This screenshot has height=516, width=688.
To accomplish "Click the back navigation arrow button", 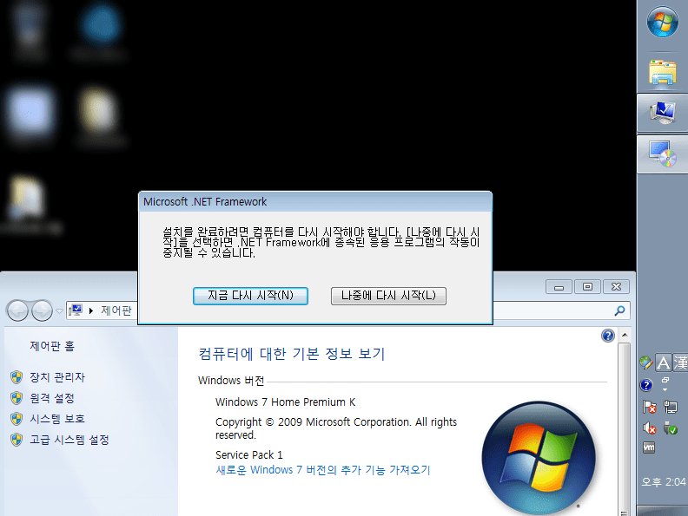I will click(17, 310).
